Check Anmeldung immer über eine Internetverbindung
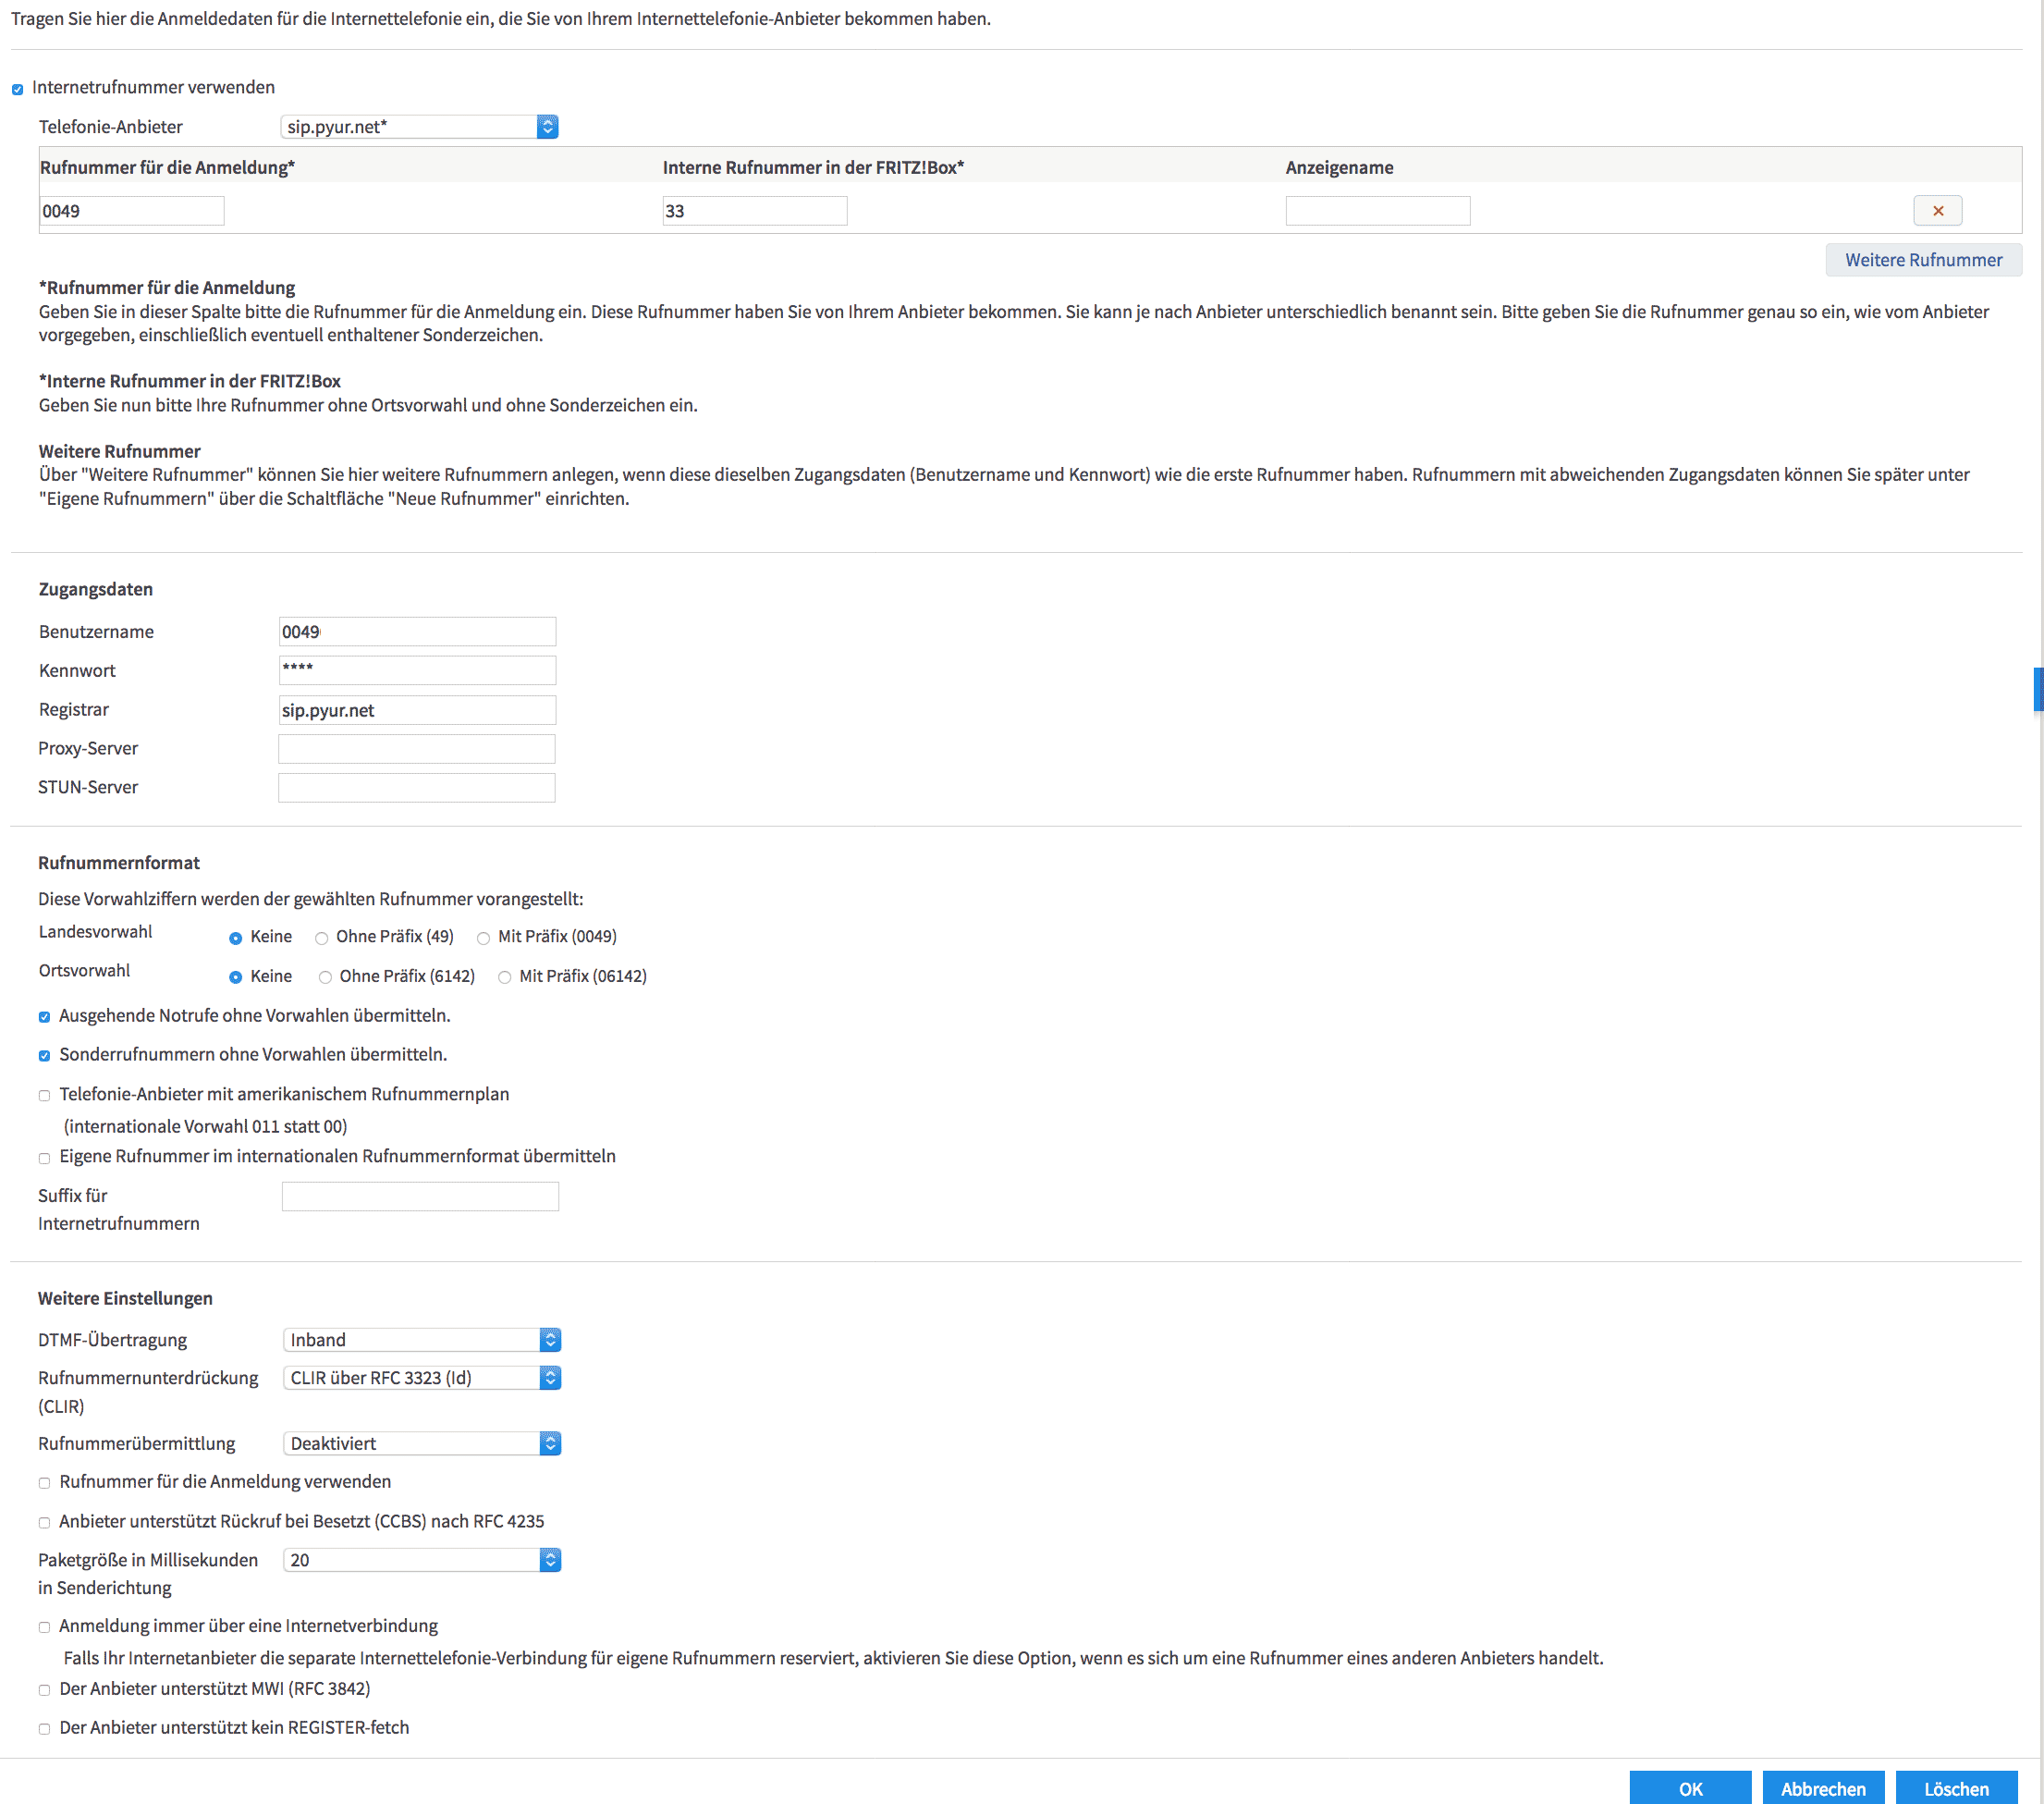 pyautogui.click(x=44, y=1626)
